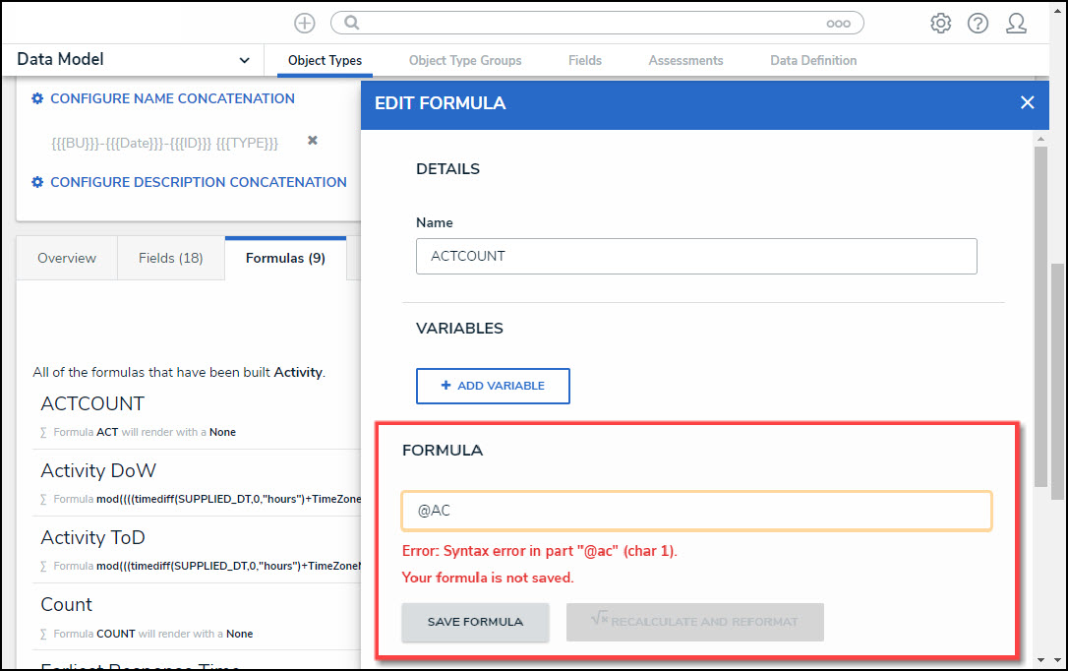This screenshot has height=671, width=1068.
Task: Click the Name field with ACTCOUNT
Action: [696, 256]
